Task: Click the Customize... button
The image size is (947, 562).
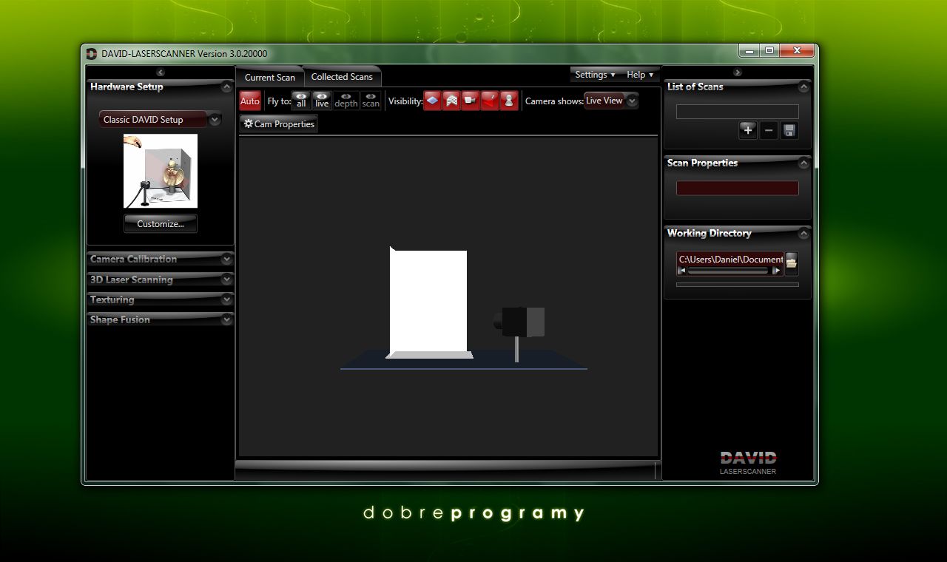Action: pyautogui.click(x=161, y=223)
